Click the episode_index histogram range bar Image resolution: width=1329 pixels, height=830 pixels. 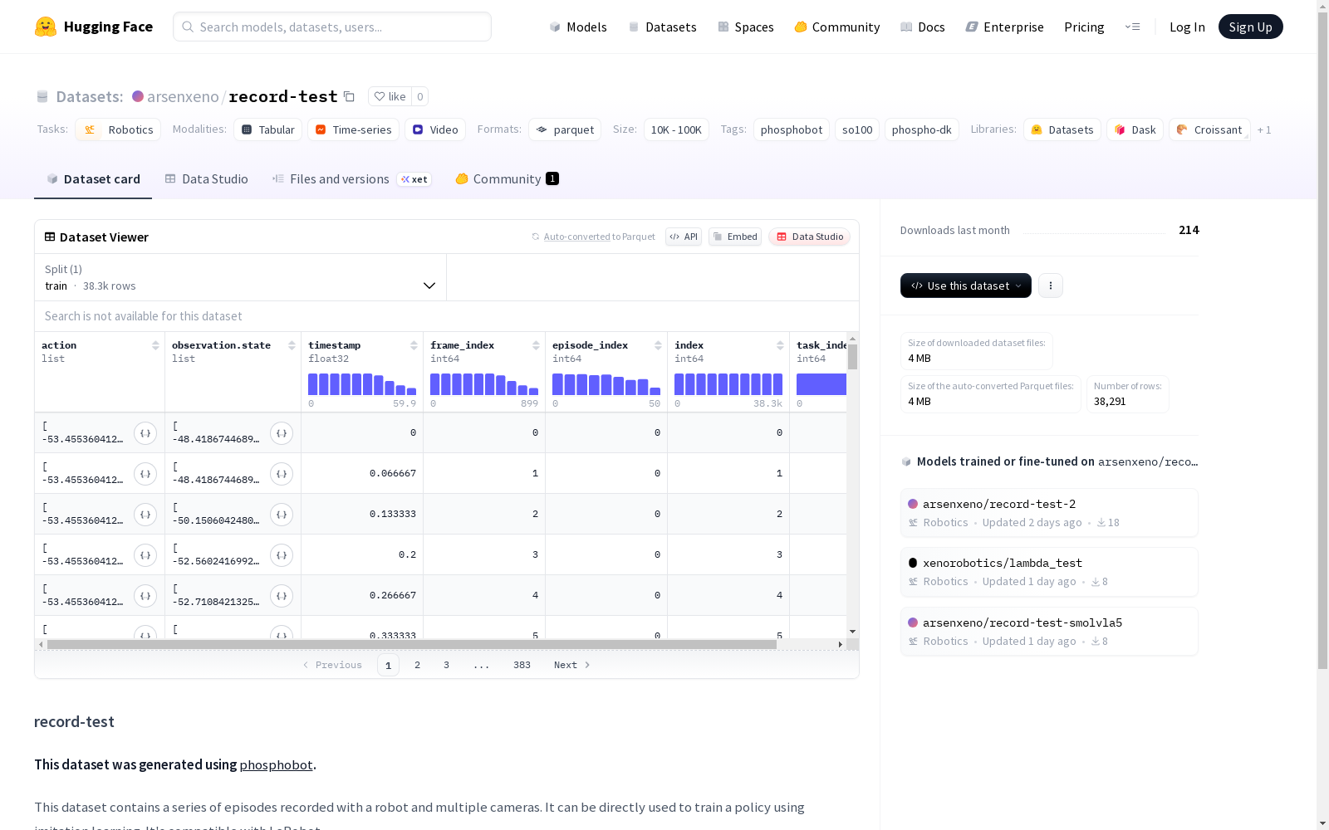click(x=606, y=384)
